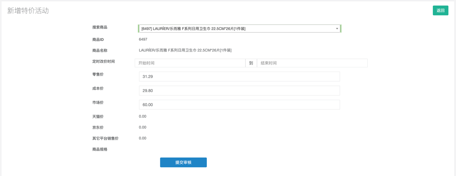Click the 市场价 label
The width and height of the screenshot is (456, 176).
[x=98, y=102]
